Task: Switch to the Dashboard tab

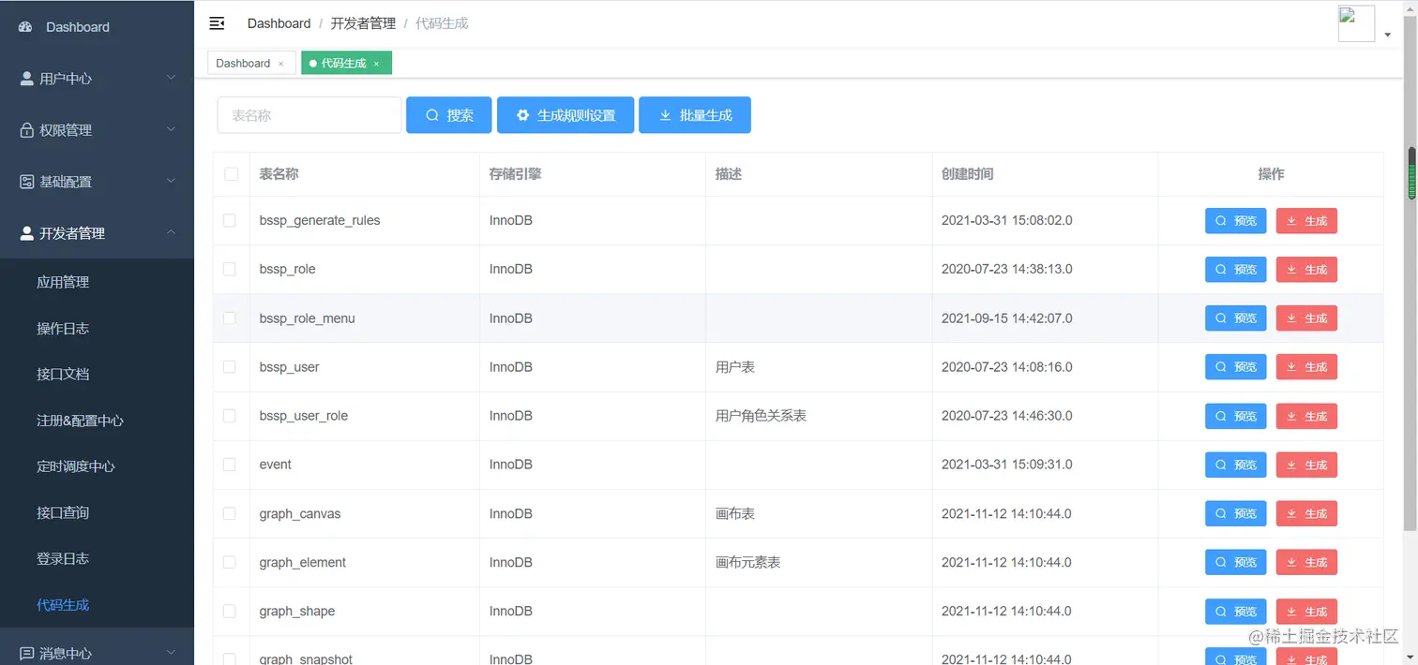Action: tap(250, 63)
